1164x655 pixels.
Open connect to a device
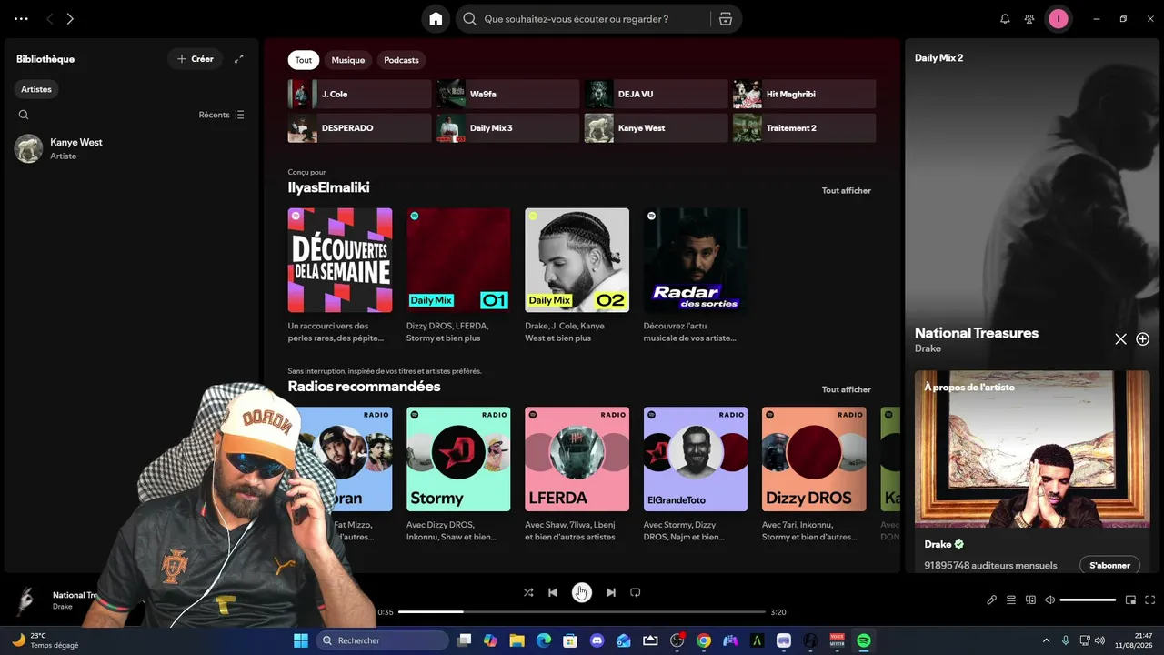tap(1030, 600)
